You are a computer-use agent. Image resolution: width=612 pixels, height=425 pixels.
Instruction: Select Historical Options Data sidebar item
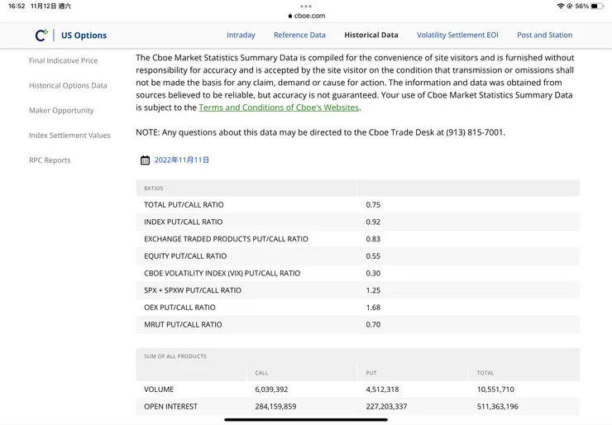(x=68, y=85)
